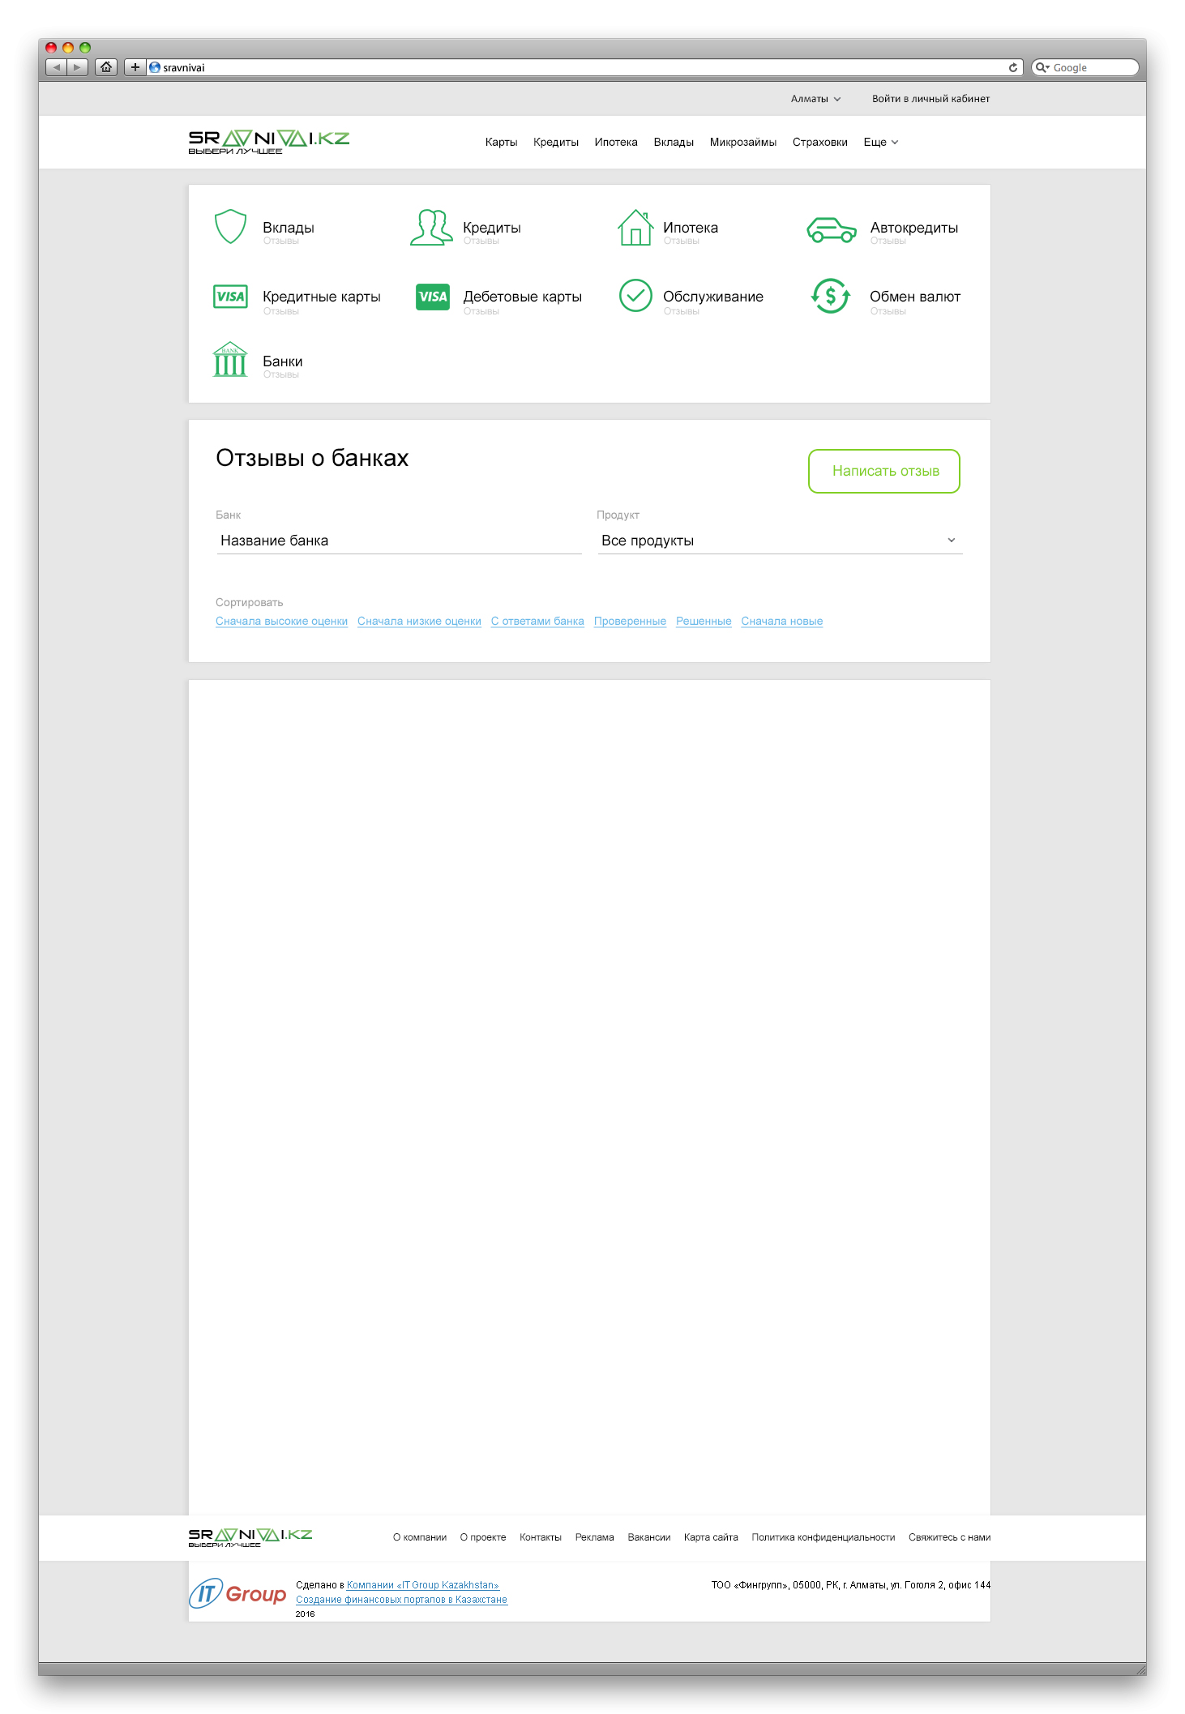Click the Название банка input field
This screenshot has height=1714, width=1185.
coord(400,541)
